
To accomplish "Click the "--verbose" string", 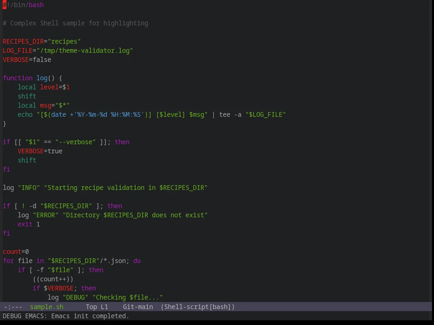I will point(75,142).
